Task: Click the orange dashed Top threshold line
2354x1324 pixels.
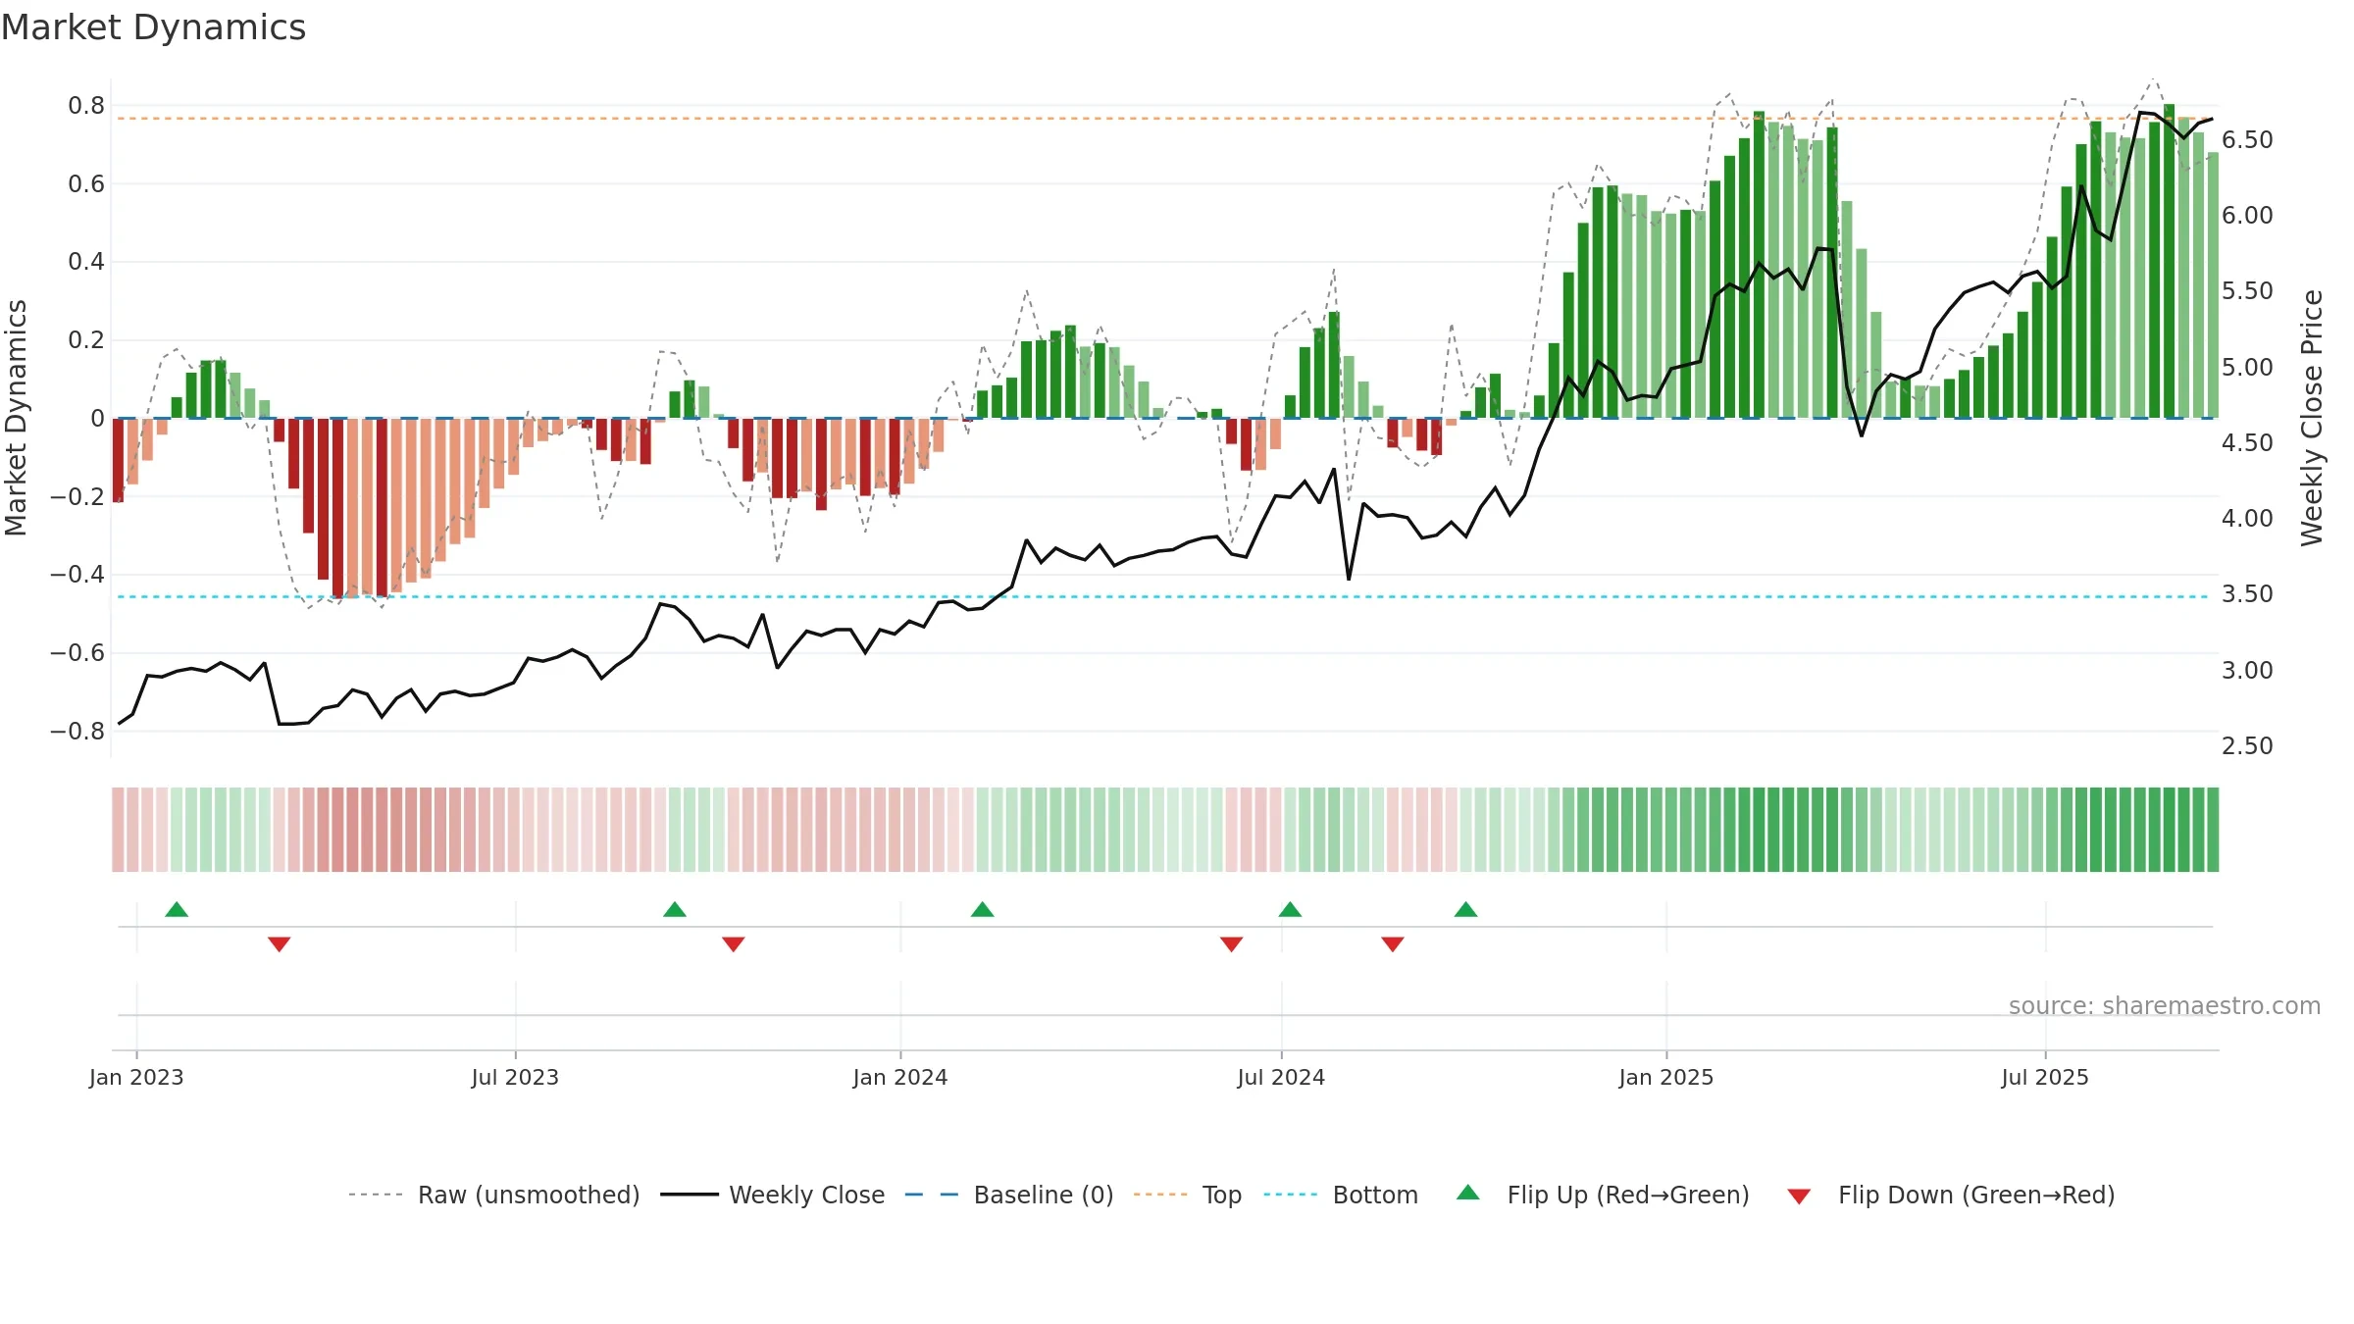Action: click(1164, 119)
